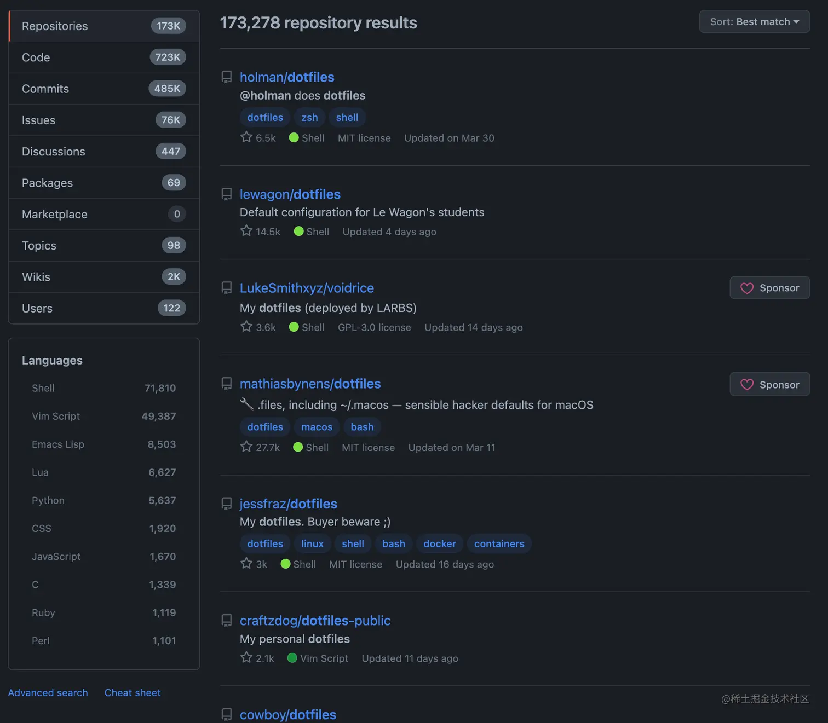Screen dimensions: 828x723
Task: Filter results by JavaScript language
Action: [104, 557]
